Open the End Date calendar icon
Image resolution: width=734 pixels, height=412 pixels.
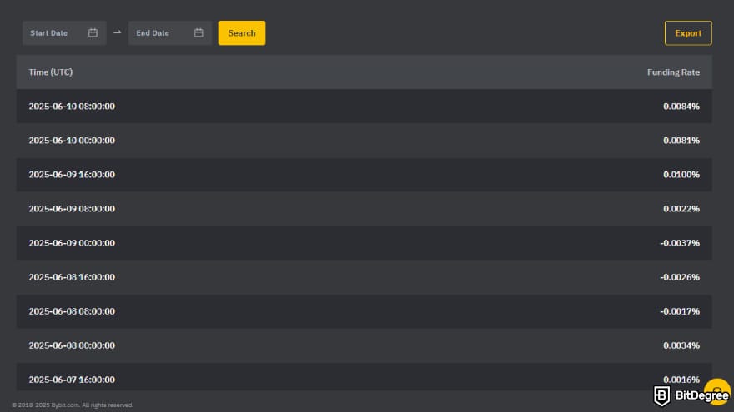[199, 32]
